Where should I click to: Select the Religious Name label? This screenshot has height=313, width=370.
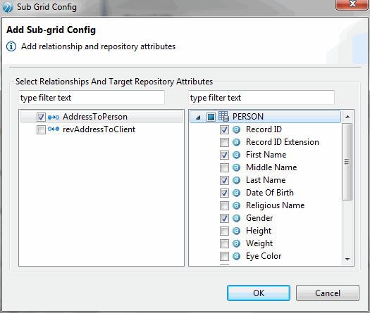tap(275, 205)
